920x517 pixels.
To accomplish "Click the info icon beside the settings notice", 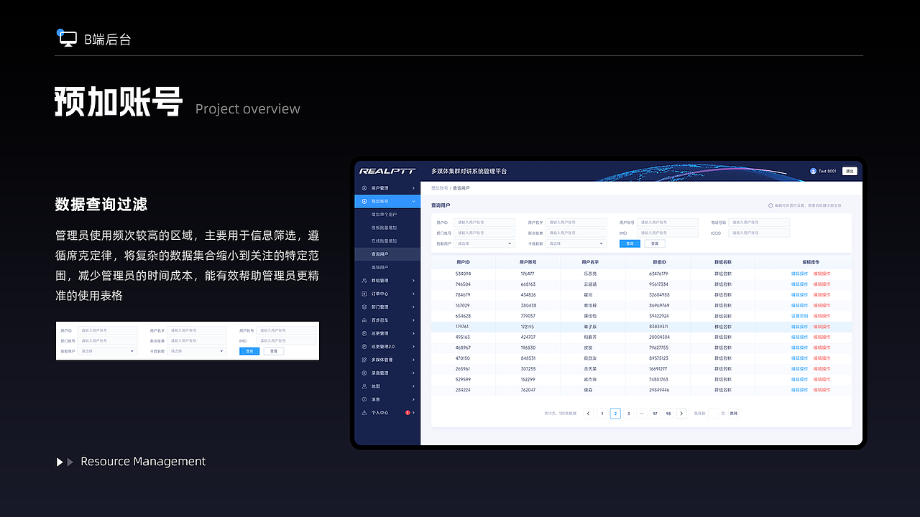I will click(x=770, y=205).
